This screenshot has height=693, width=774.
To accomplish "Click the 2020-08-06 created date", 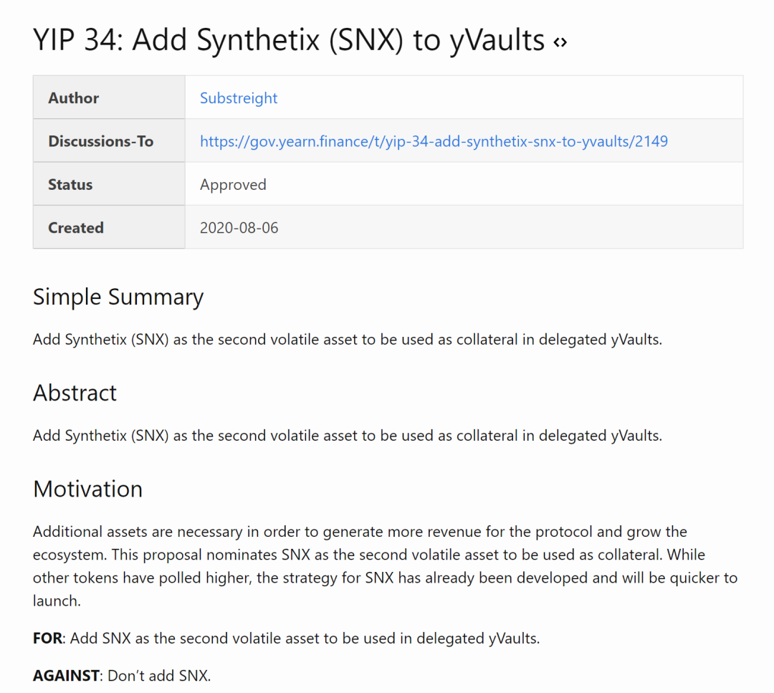I will [239, 228].
